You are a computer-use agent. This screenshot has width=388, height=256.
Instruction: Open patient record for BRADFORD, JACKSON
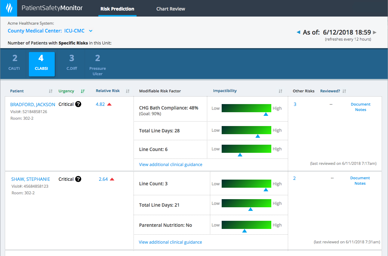32,104
